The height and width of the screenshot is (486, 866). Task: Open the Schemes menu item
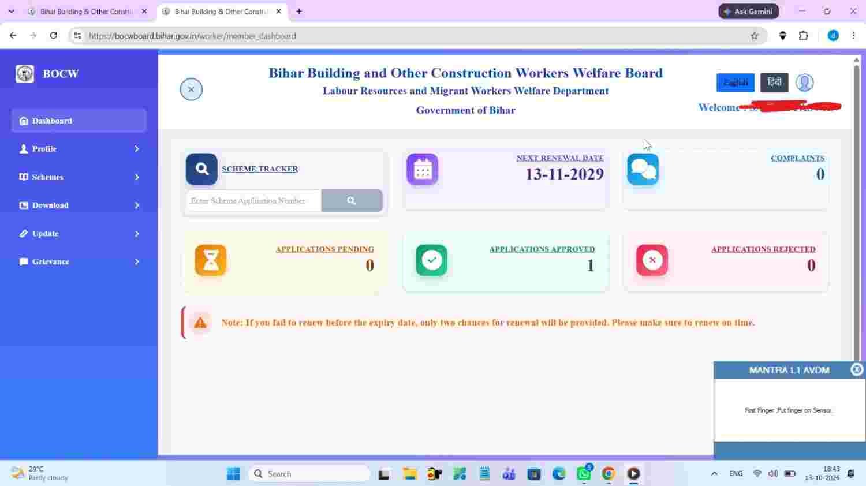pyautogui.click(x=79, y=177)
